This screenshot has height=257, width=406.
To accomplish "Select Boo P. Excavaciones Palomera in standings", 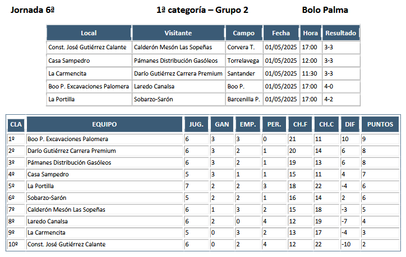I will tap(68, 139).
